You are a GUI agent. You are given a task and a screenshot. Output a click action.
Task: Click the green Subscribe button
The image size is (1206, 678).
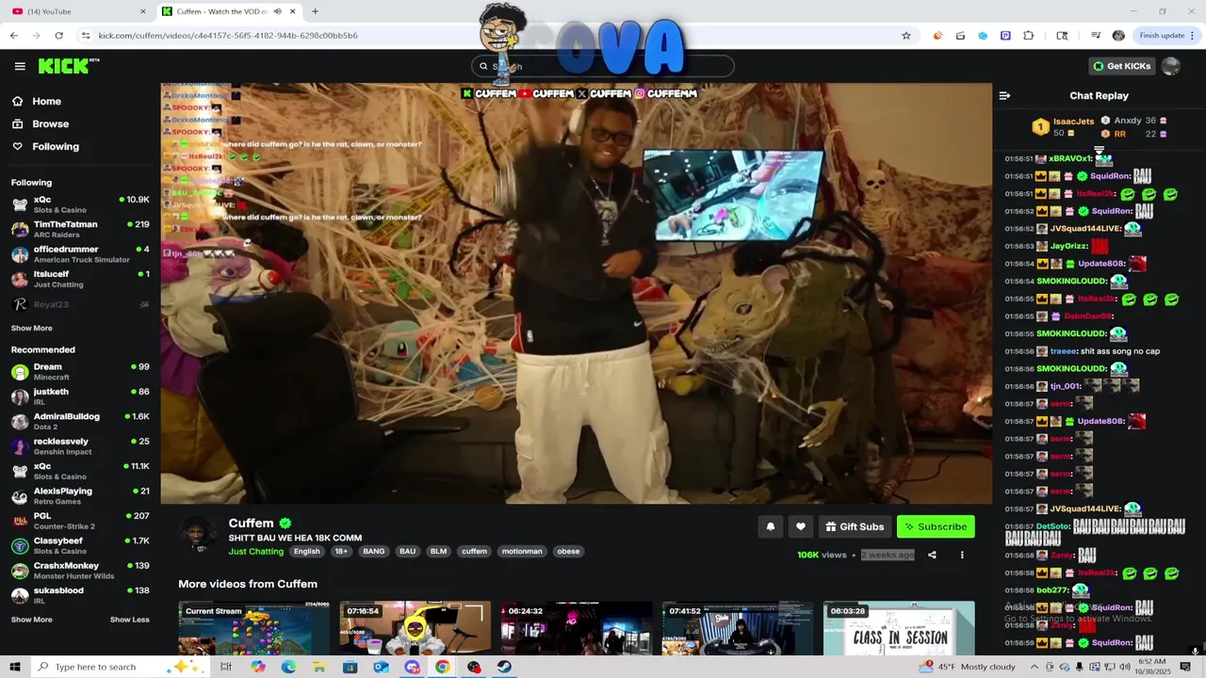936,526
